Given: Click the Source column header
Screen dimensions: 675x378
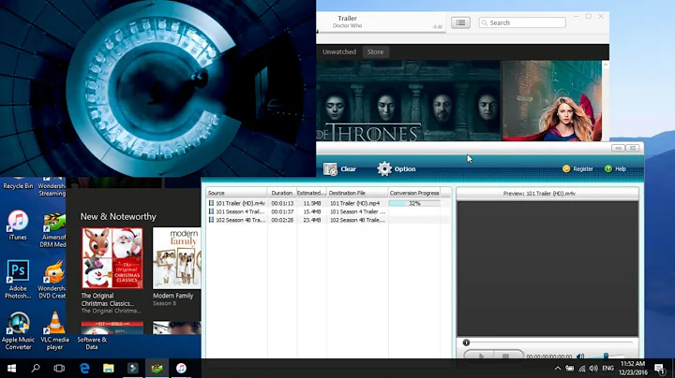Looking at the screenshot, I should [x=236, y=193].
